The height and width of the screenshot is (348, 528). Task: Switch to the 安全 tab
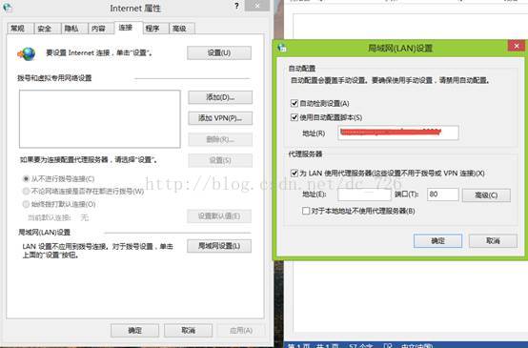(47, 29)
